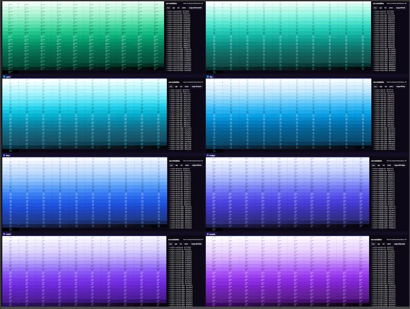Click the external link arrow in the indigo panel

click(x=406, y=161)
